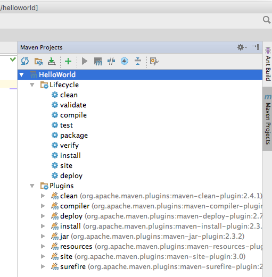The image size is (272, 277).
Task: Click Maven Projects panel title
Action: [x=42, y=47]
